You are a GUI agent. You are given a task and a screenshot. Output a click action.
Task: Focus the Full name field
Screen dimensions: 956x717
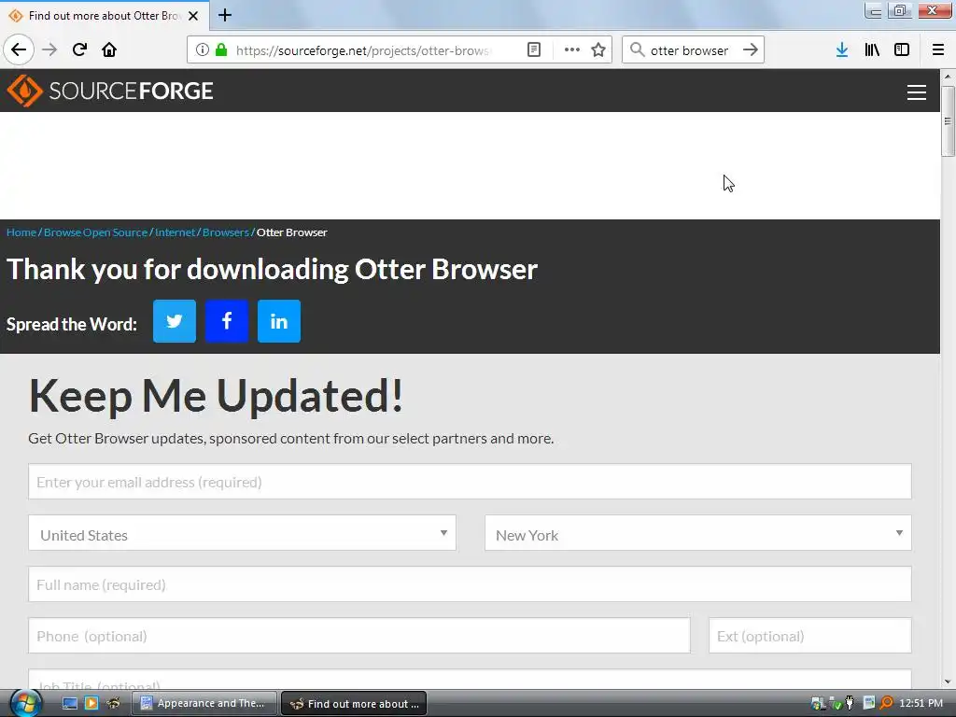coord(471,584)
